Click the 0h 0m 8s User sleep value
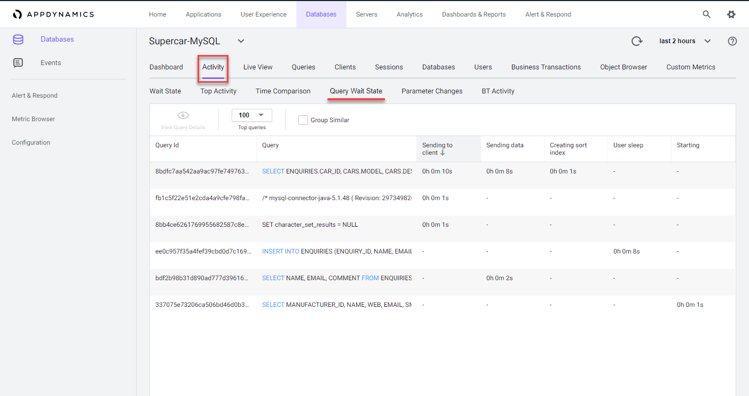The width and height of the screenshot is (749, 396). pos(627,251)
